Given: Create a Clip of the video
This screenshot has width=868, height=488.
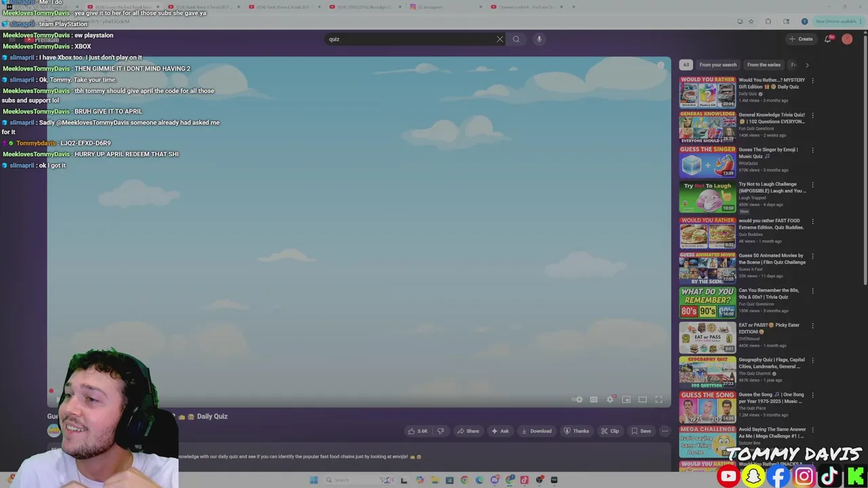Looking at the screenshot, I should 610,431.
